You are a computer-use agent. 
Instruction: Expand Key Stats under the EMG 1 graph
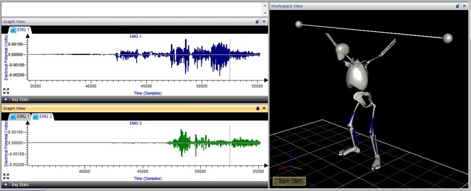click(x=6, y=99)
